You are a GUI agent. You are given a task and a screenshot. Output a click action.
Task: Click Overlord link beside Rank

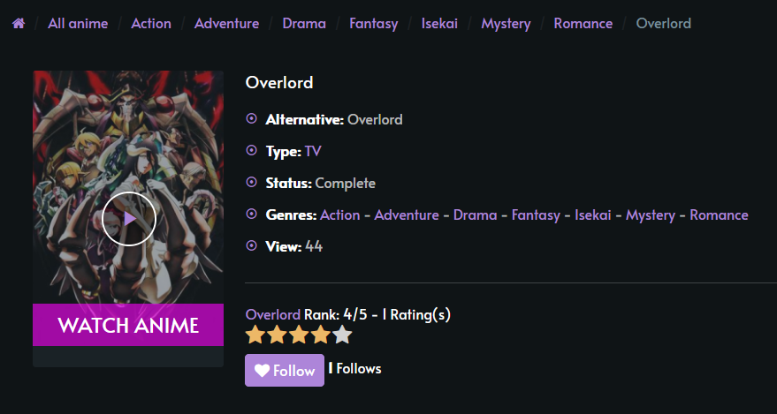tap(273, 314)
